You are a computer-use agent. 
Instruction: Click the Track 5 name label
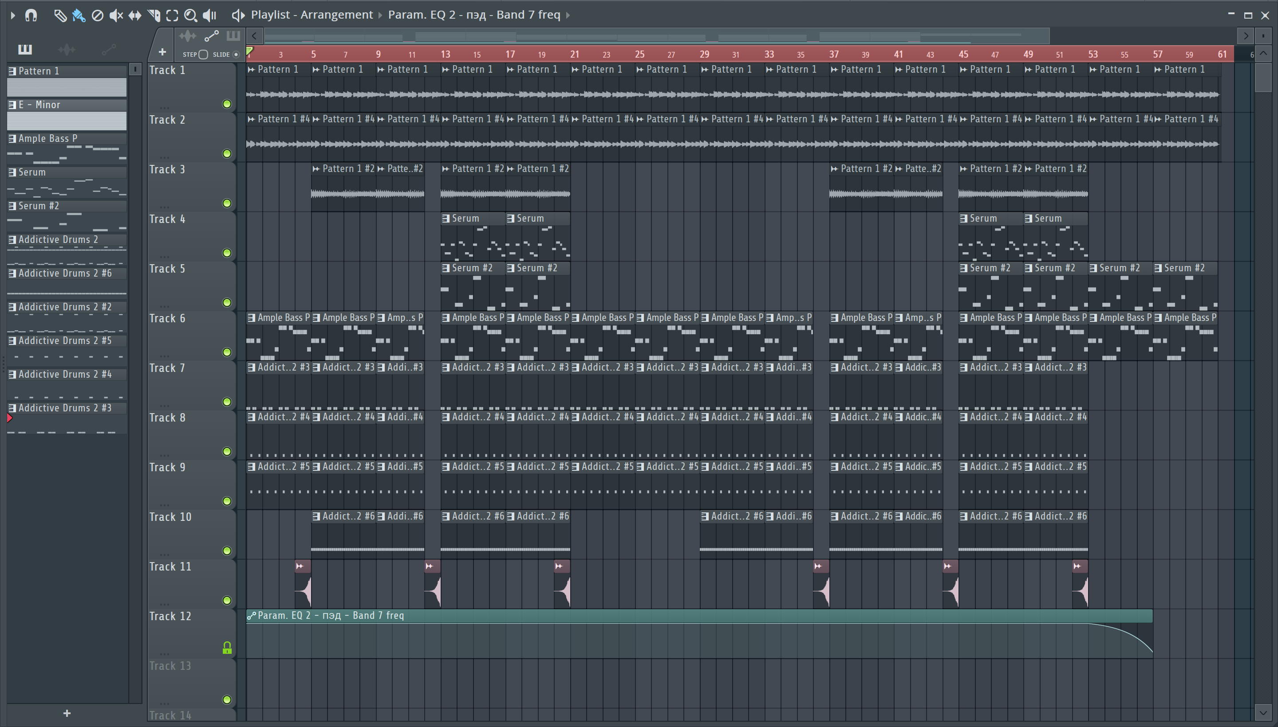click(167, 269)
